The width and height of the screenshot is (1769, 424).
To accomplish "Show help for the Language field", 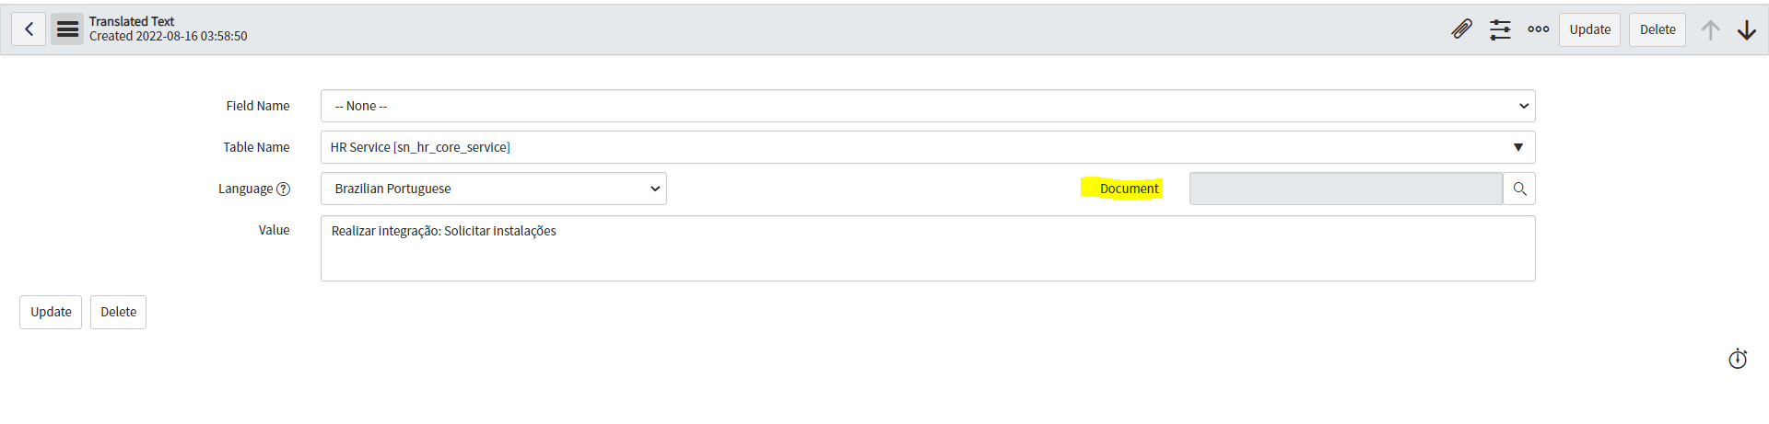I will pyautogui.click(x=284, y=189).
